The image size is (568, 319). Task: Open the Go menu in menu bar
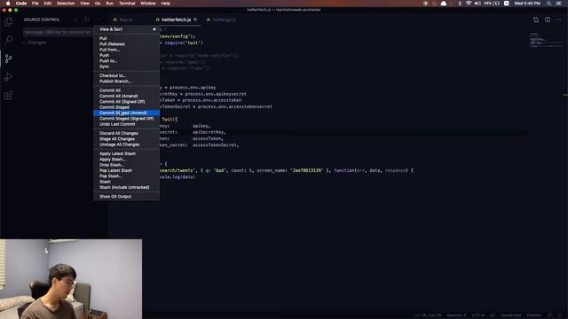[98, 4]
